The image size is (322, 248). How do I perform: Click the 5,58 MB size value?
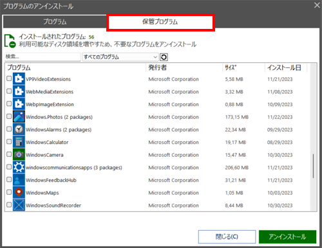(234, 79)
